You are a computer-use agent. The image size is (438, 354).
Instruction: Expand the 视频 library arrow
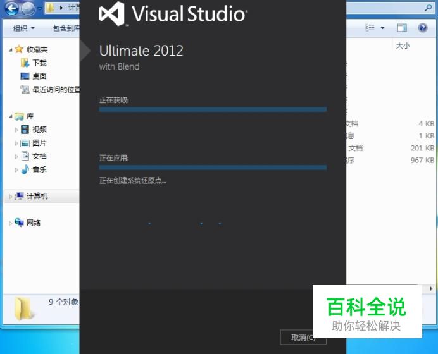[16, 130]
